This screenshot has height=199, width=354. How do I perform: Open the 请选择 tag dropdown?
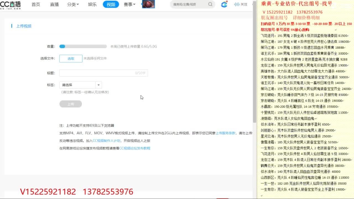(81, 85)
